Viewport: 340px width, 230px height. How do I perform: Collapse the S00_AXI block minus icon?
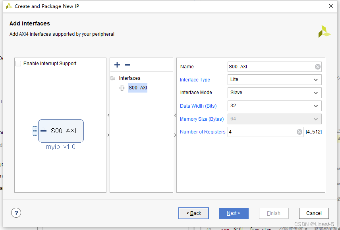click(44, 131)
